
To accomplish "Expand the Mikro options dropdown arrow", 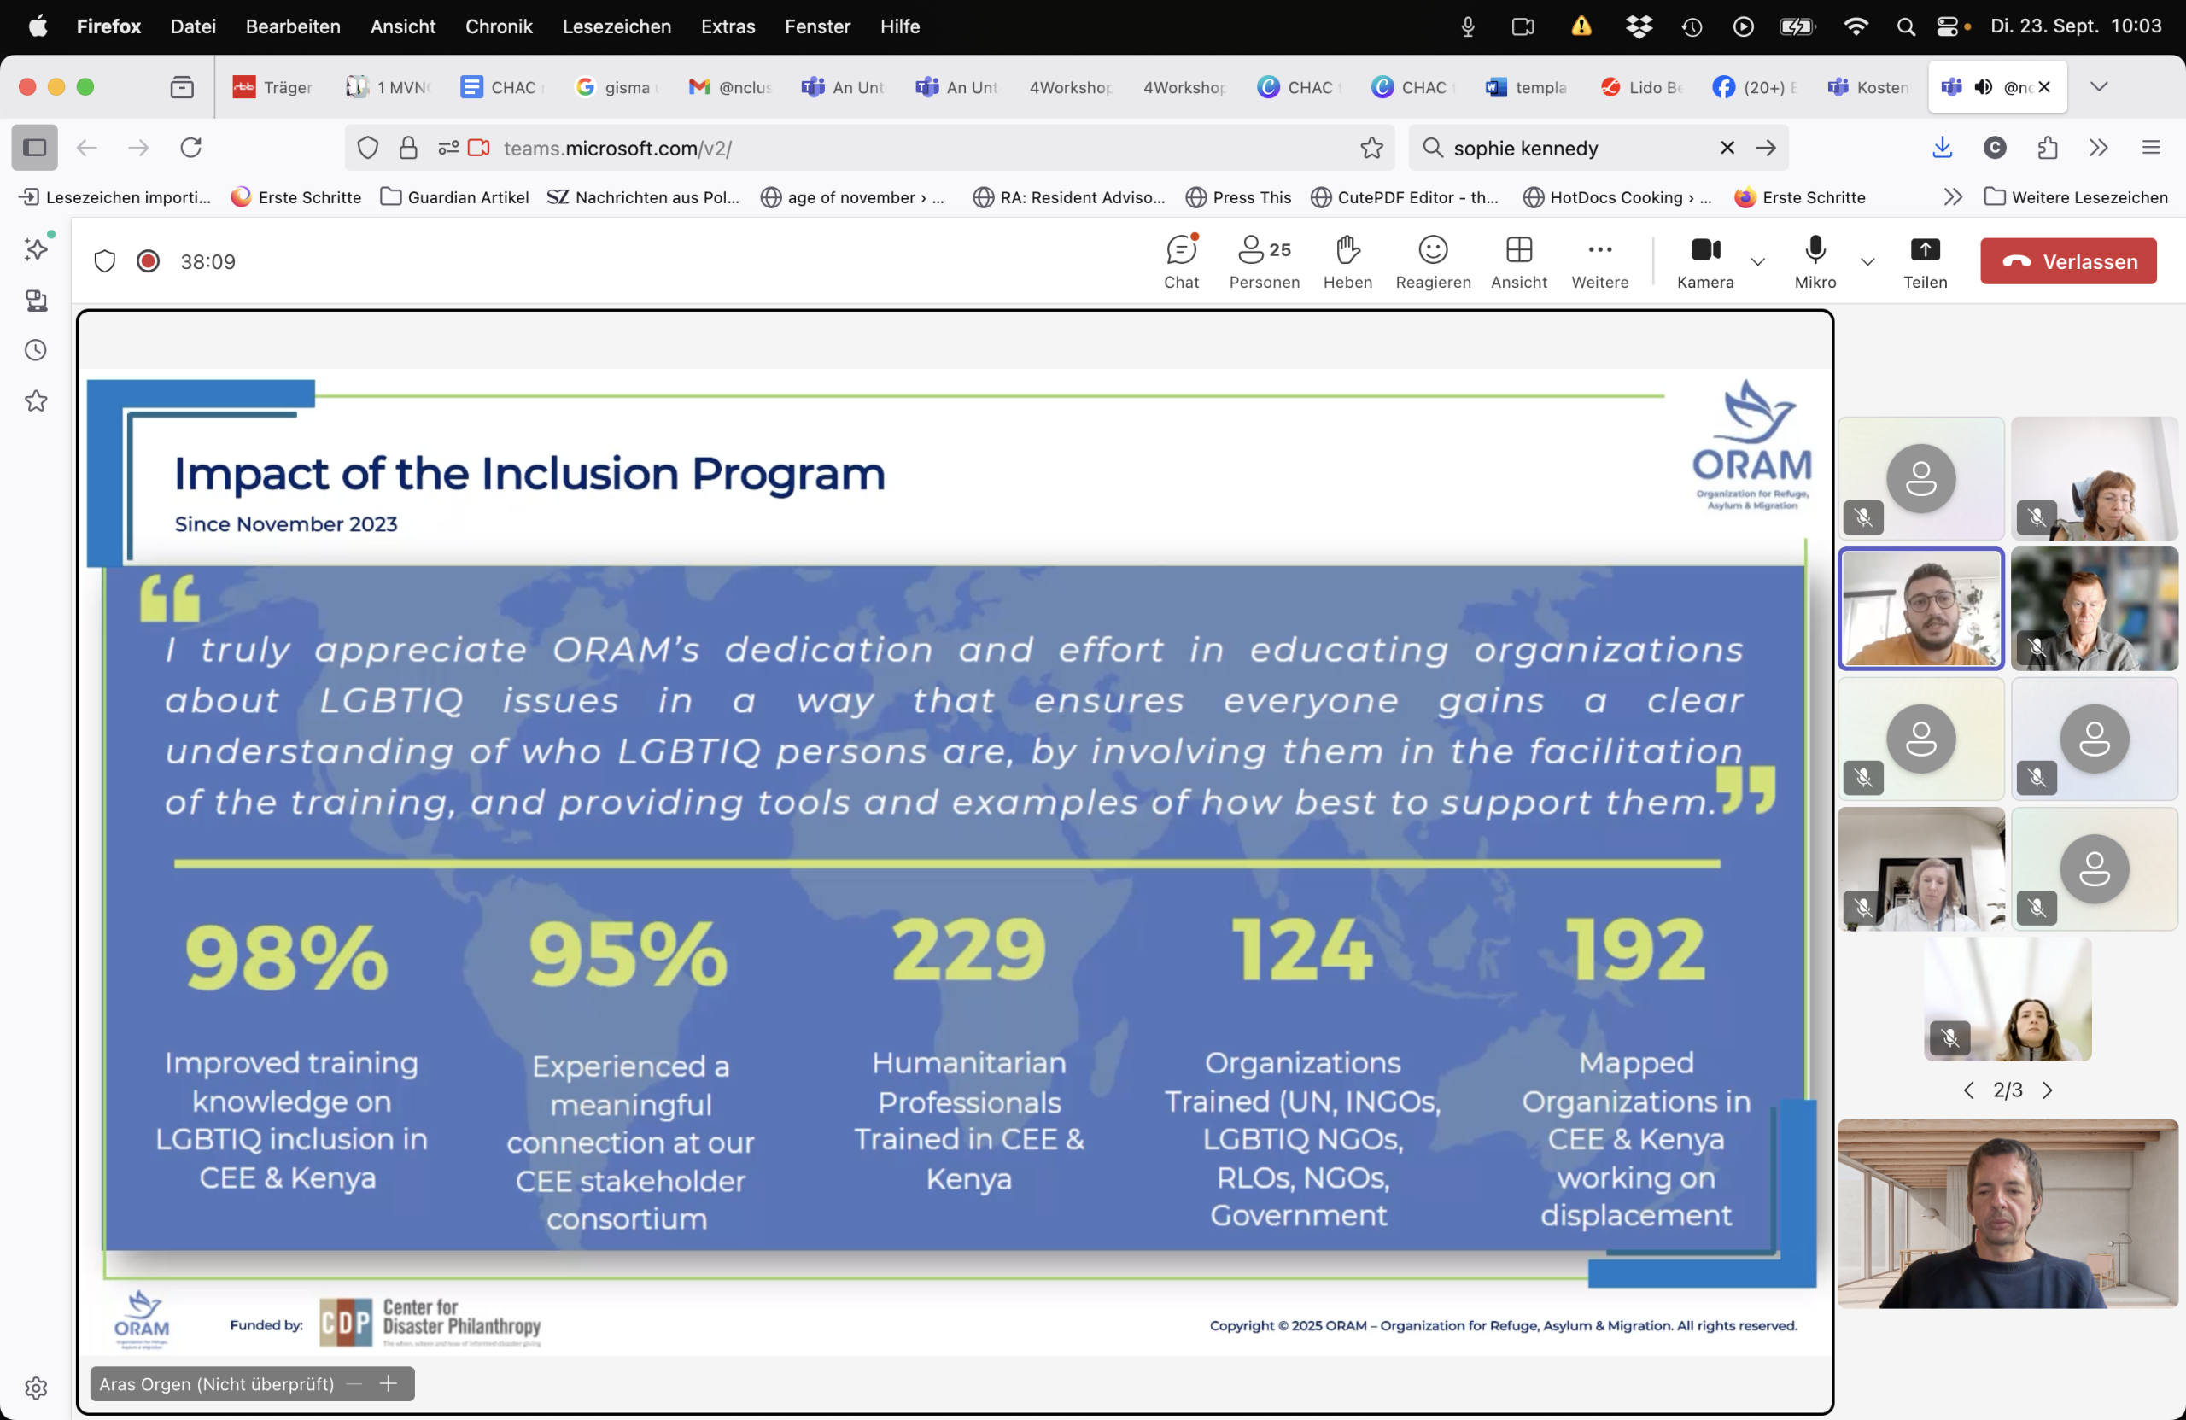I will pyautogui.click(x=1867, y=262).
